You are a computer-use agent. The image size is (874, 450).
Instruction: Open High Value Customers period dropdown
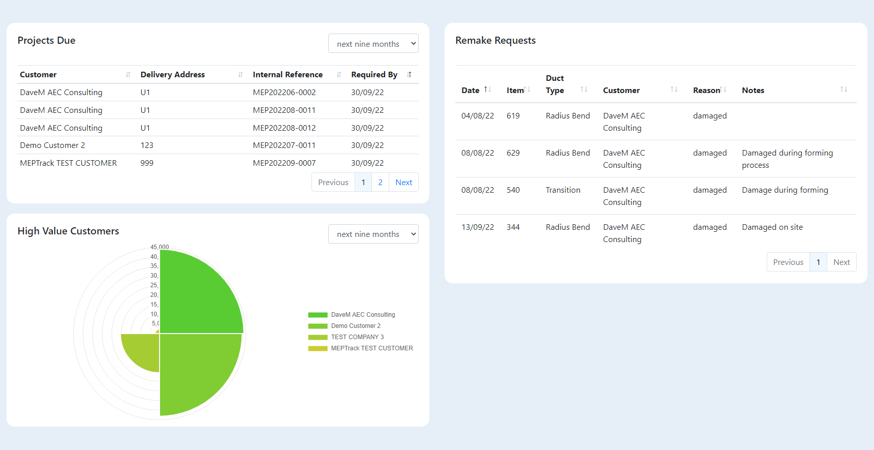(x=373, y=234)
